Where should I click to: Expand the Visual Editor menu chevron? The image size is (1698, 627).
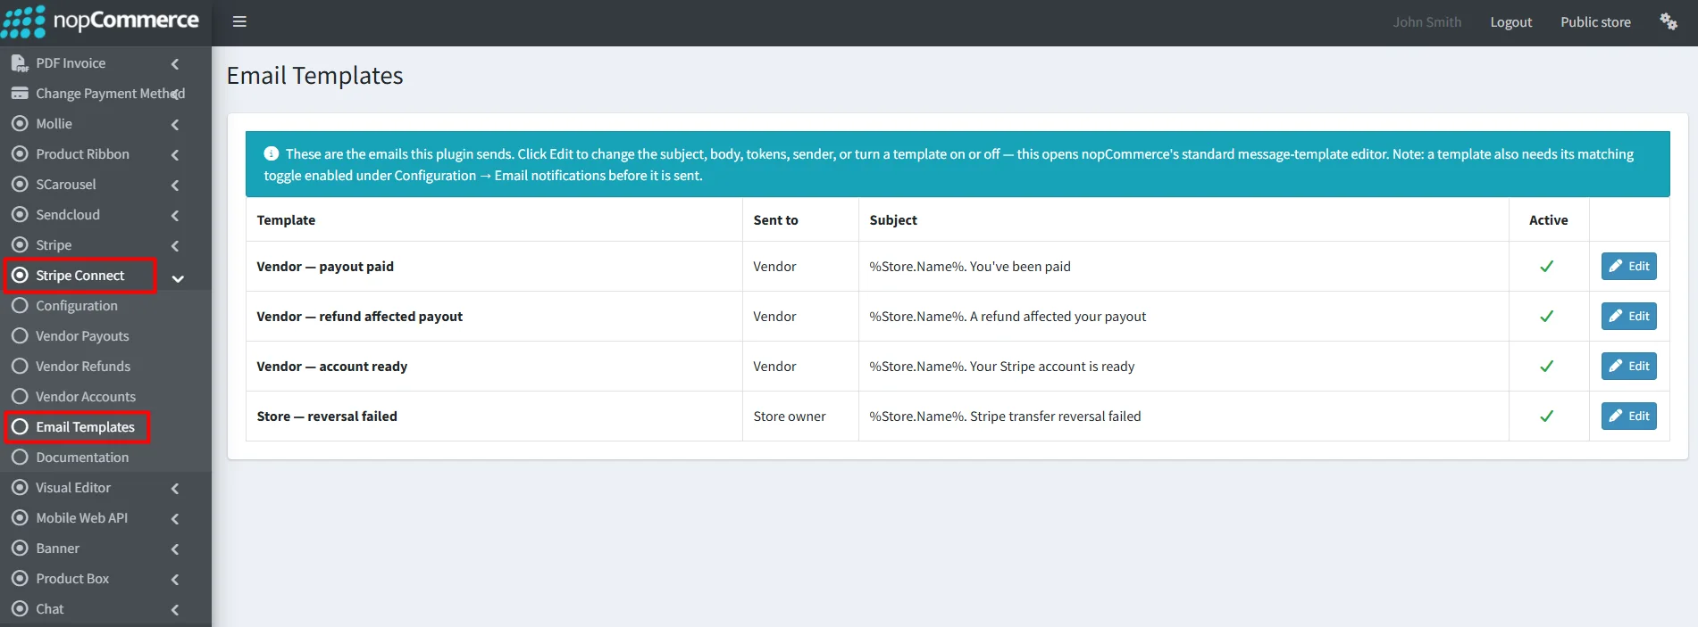[x=175, y=489]
